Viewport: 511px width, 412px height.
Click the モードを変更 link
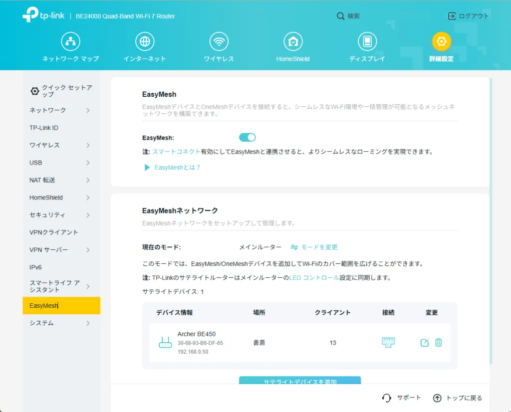pos(319,247)
